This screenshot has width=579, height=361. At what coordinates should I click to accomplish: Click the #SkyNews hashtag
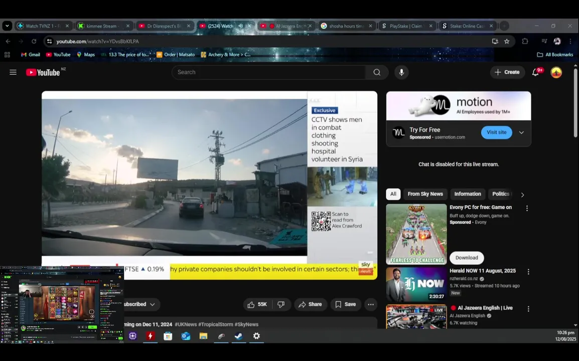[246, 324]
